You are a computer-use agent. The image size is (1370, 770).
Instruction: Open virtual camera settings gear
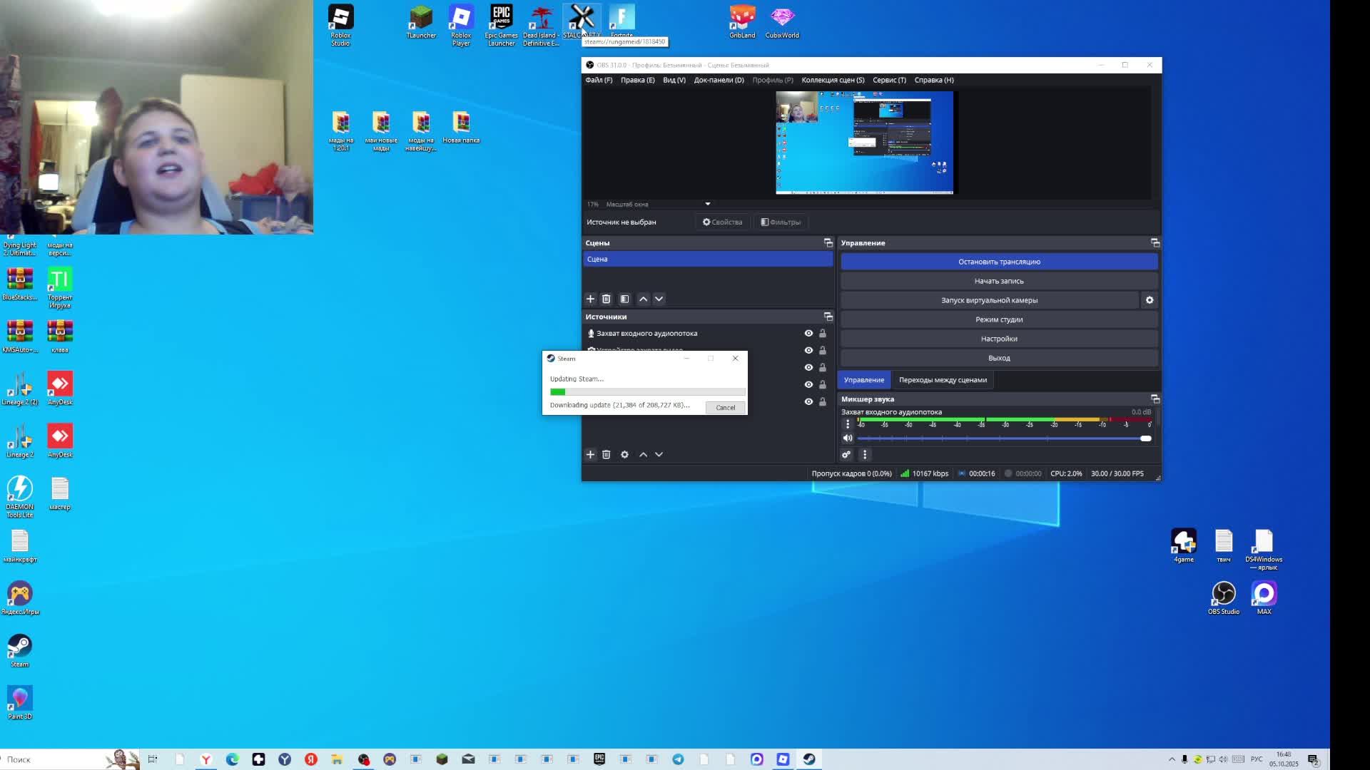pyautogui.click(x=1149, y=300)
